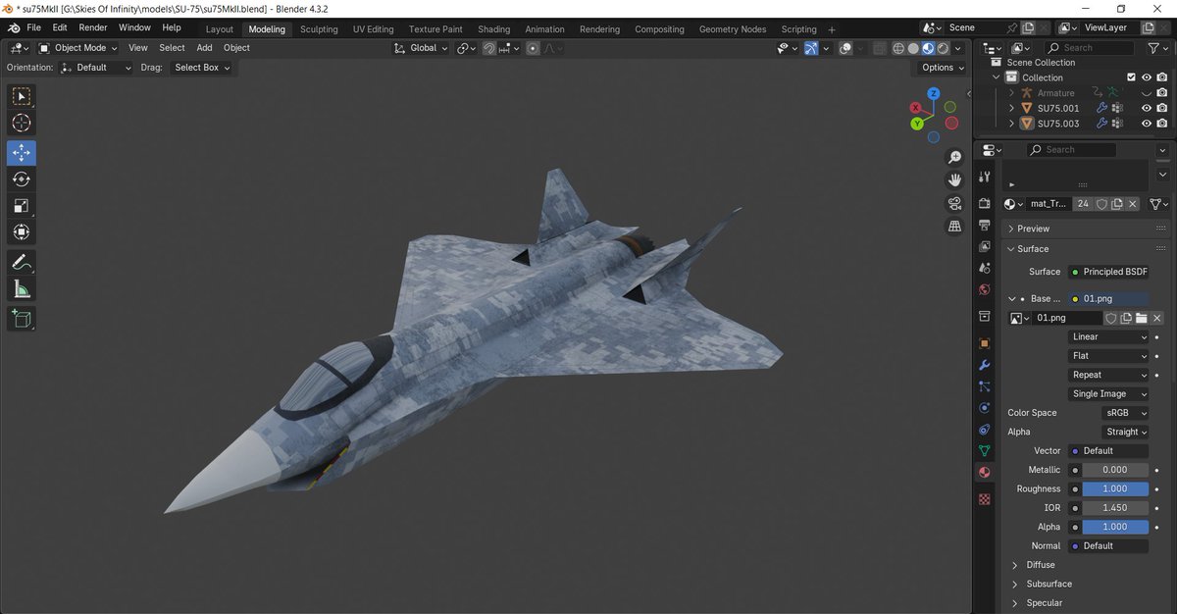Viewport: 1177px width, 614px height.
Task: Click the pan view hand icon
Action: click(x=954, y=180)
